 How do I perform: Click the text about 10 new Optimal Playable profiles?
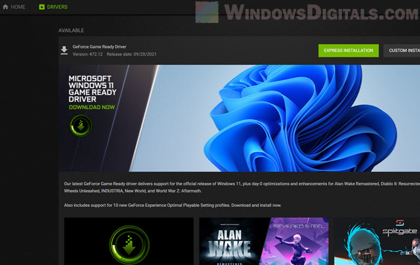click(173, 205)
